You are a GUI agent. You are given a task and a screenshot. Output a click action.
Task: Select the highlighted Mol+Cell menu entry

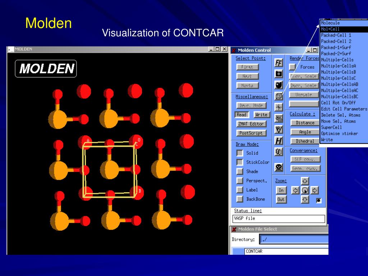point(344,29)
